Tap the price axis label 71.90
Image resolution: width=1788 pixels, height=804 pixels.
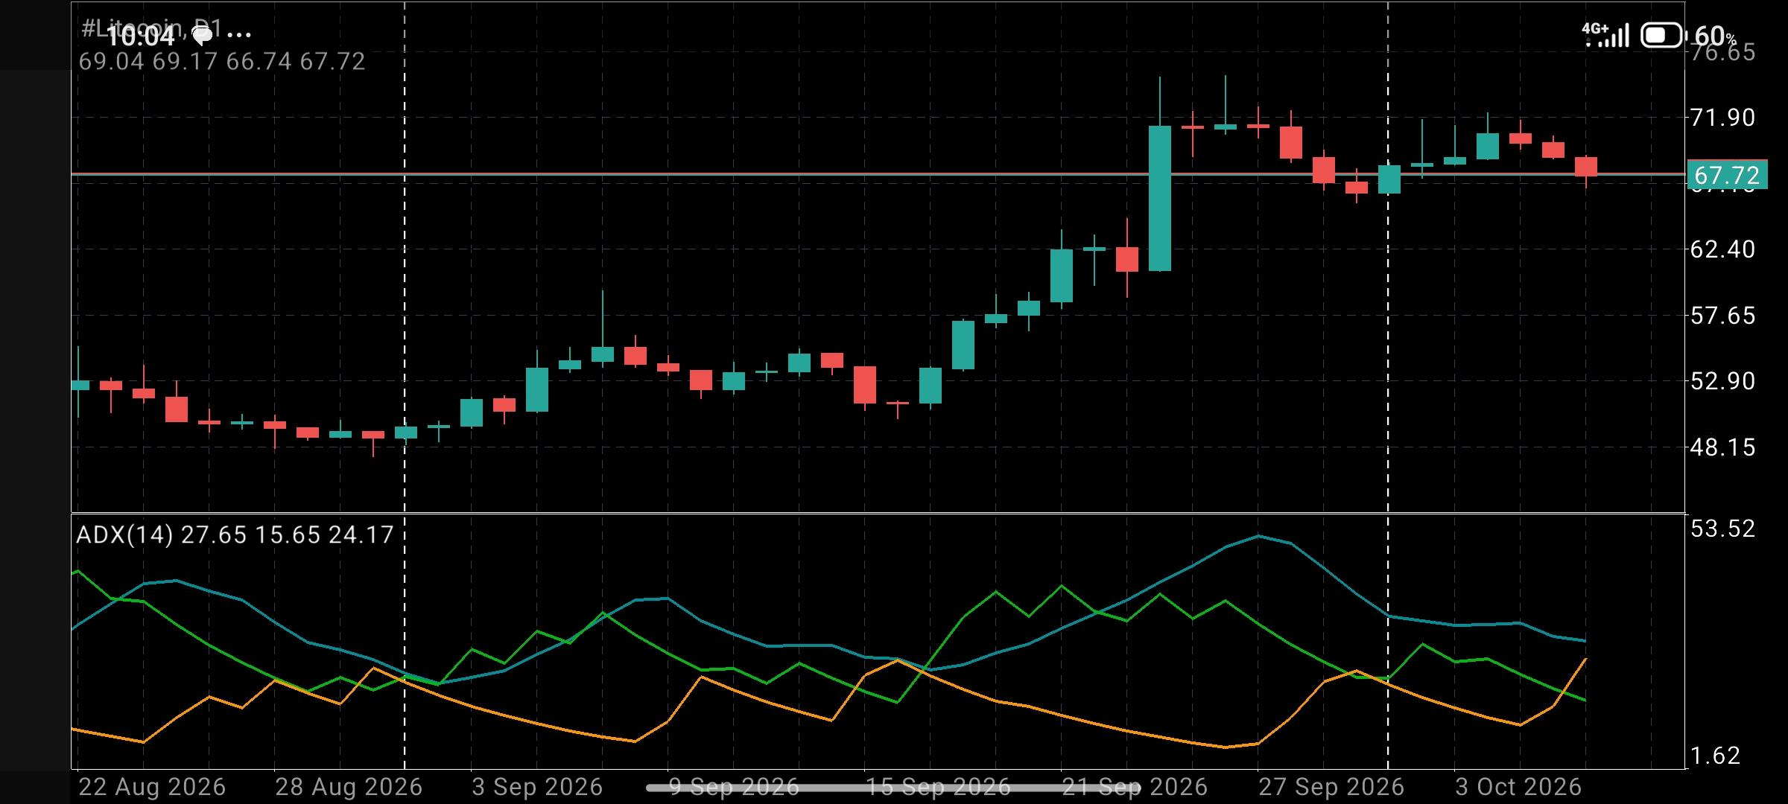click(1722, 118)
